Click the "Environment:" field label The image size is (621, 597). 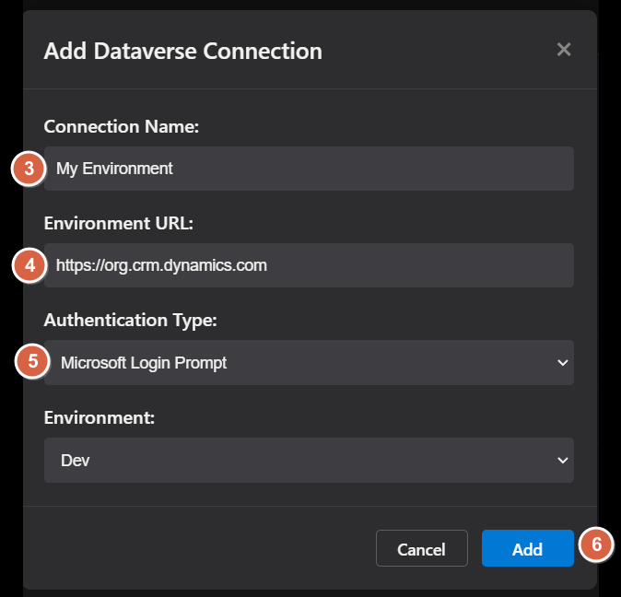[x=97, y=417]
